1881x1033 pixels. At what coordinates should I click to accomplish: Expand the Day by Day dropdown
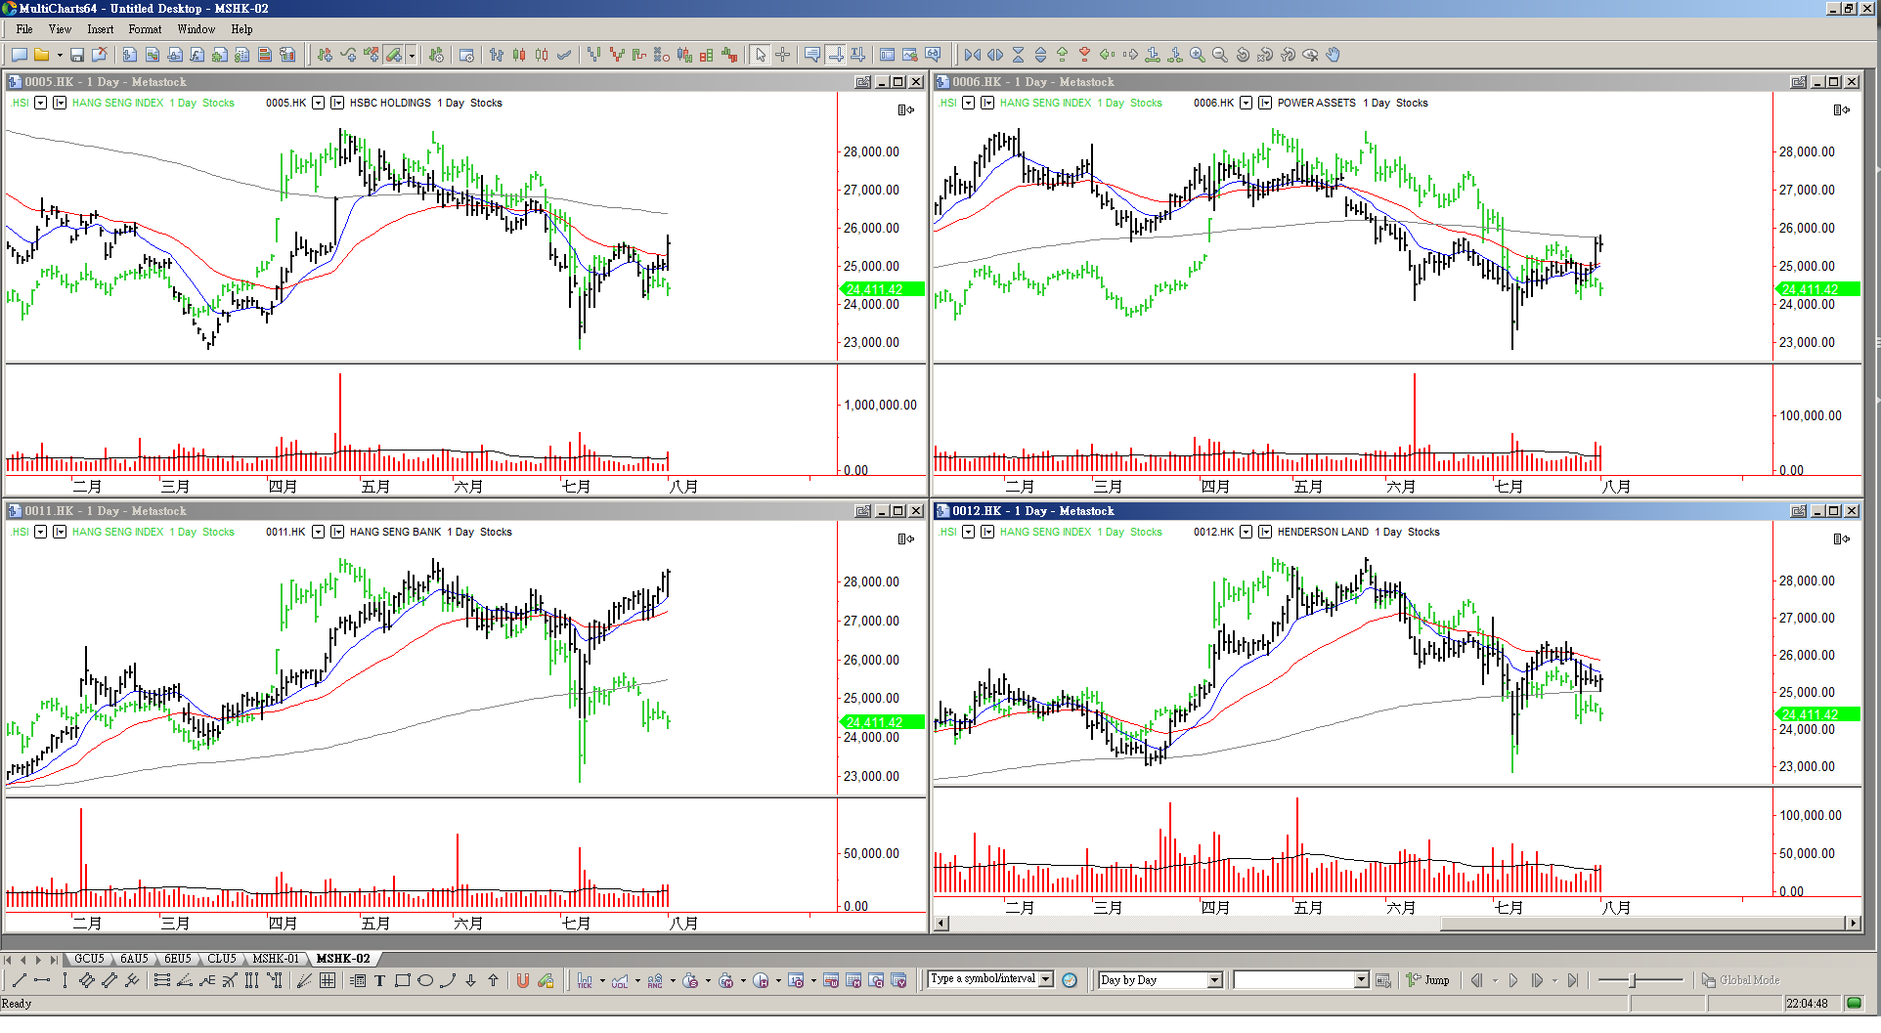pos(1214,980)
